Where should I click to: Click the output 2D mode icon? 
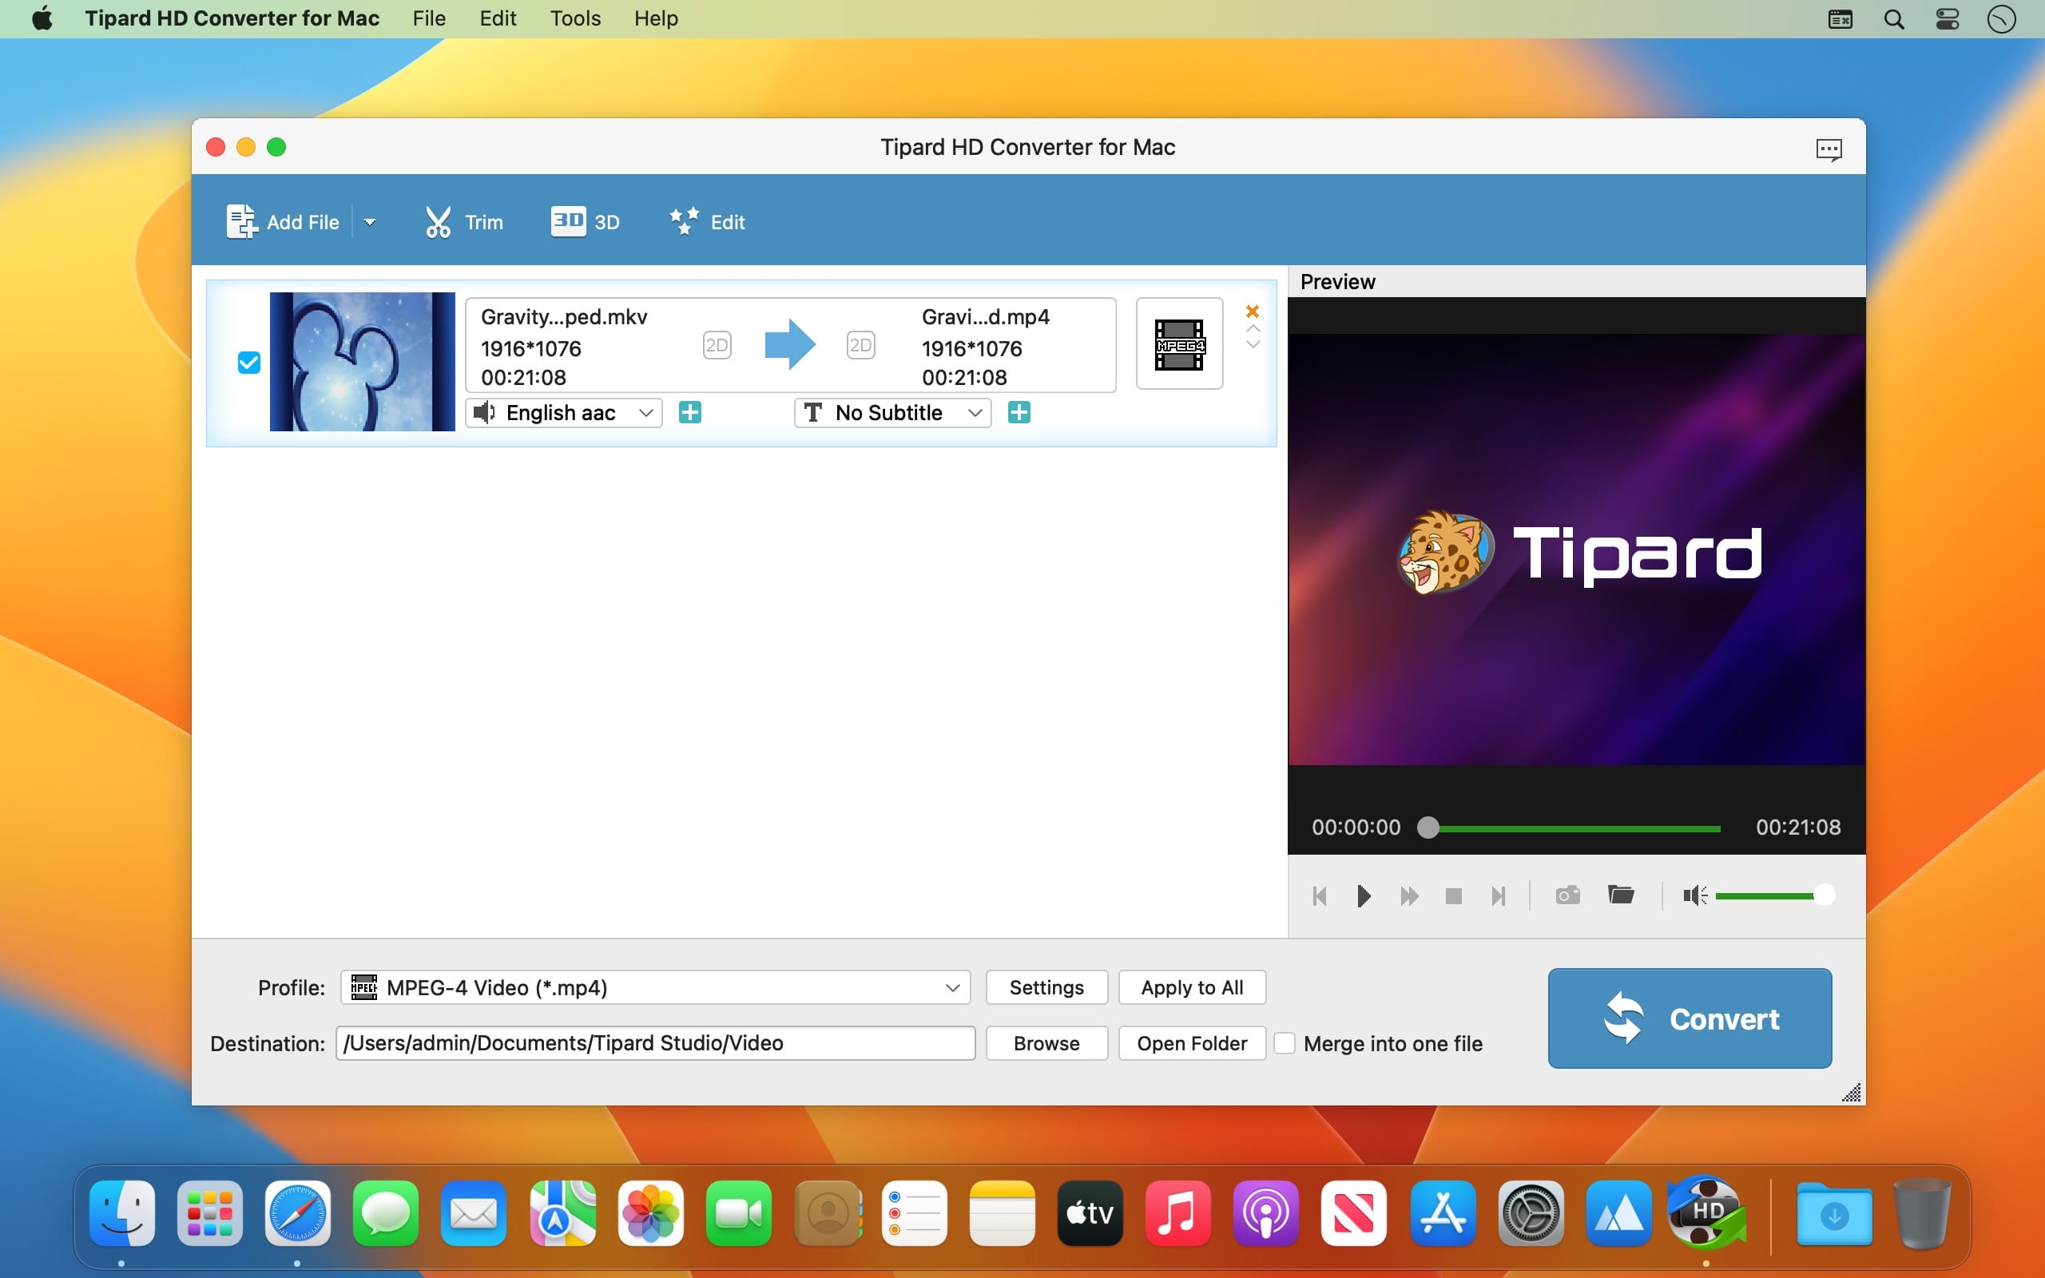pos(860,345)
